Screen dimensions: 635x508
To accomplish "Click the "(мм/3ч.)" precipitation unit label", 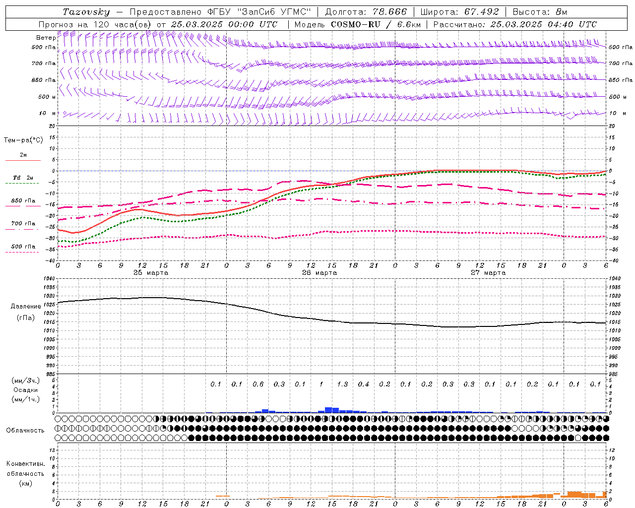I will pyautogui.click(x=26, y=381).
